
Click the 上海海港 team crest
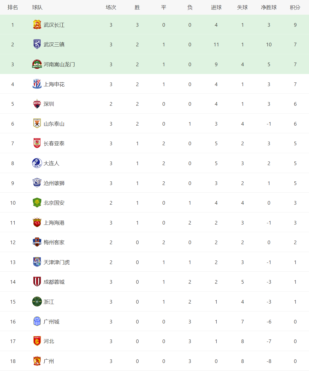(37, 222)
